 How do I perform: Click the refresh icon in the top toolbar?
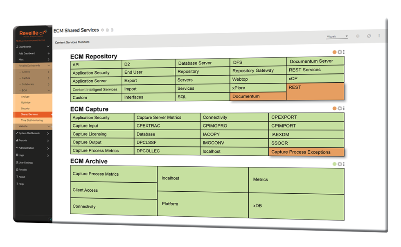pyautogui.click(x=369, y=36)
